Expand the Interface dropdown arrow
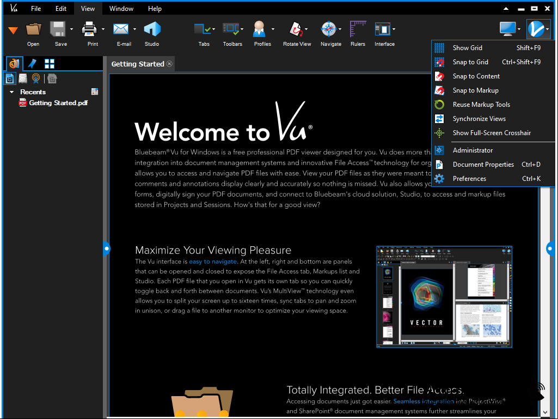Viewport: 558px width, 419px height. (x=394, y=29)
